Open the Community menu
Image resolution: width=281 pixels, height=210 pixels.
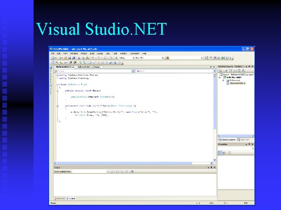(135, 53)
